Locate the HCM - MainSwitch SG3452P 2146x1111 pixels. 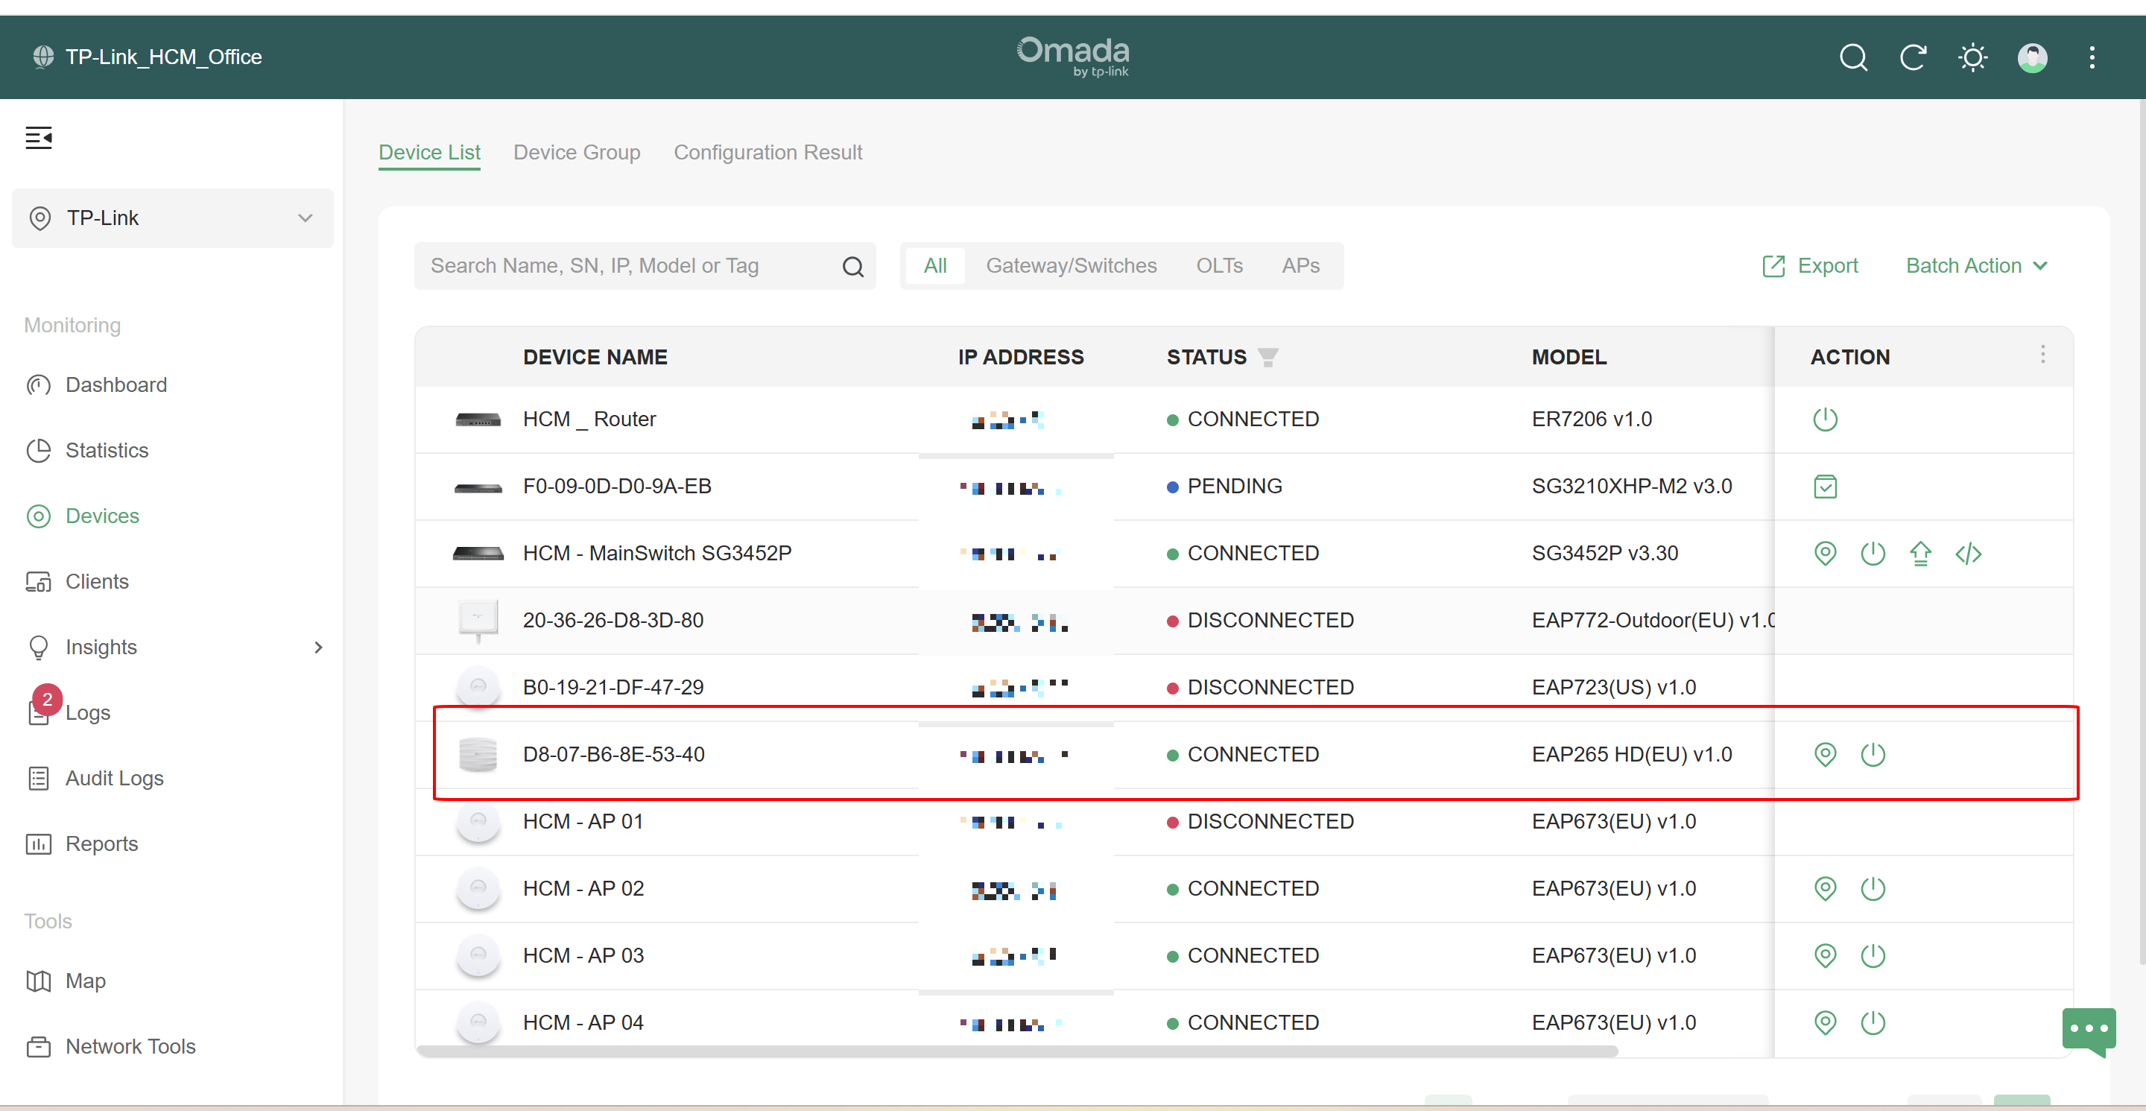1824,553
